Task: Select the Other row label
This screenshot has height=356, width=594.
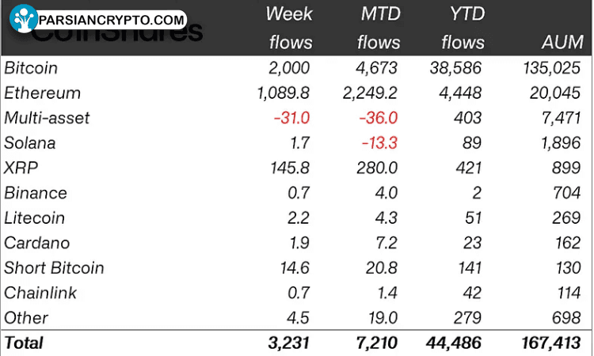Action: 26,318
